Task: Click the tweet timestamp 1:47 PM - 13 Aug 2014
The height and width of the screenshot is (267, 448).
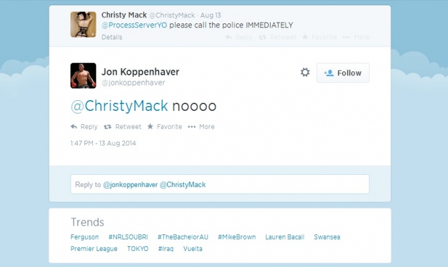Action: point(103,144)
